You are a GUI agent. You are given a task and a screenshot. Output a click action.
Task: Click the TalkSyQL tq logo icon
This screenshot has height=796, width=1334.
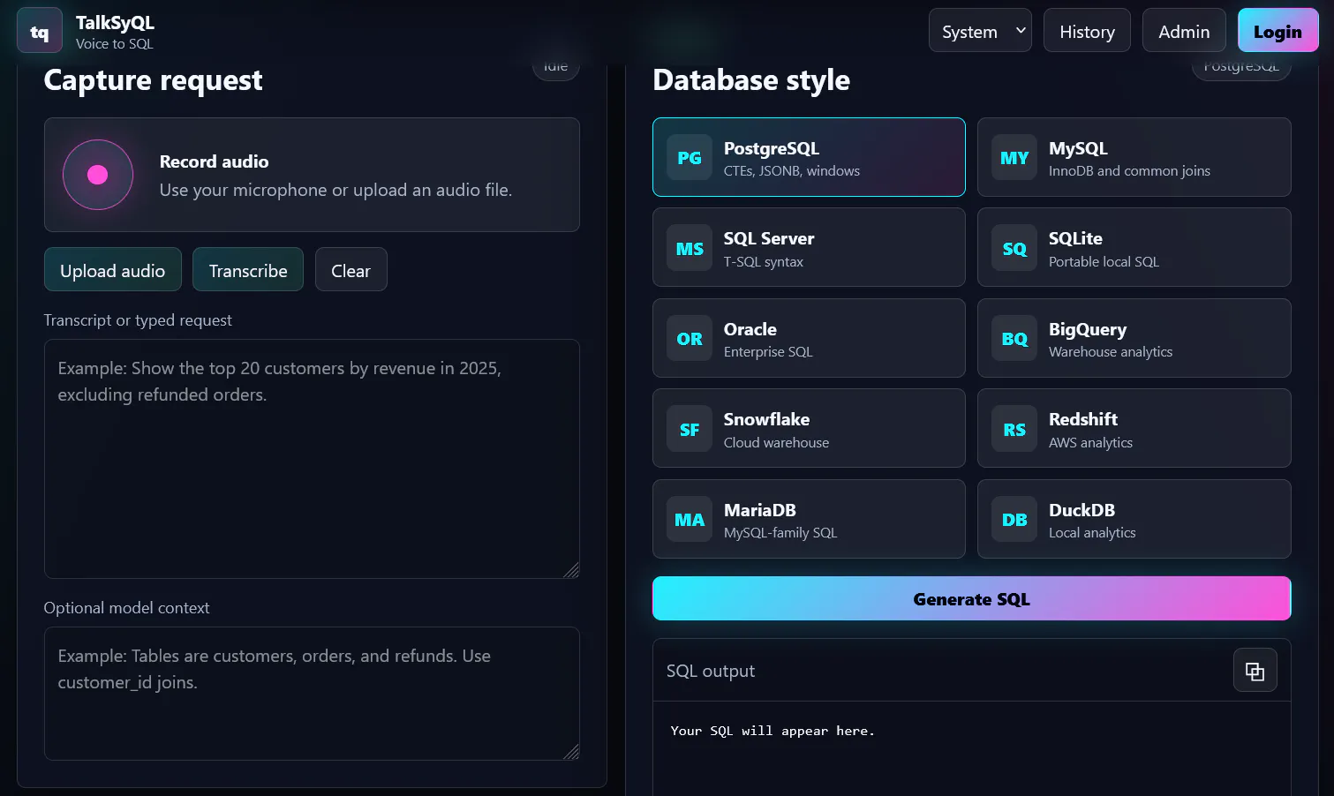[x=40, y=31]
